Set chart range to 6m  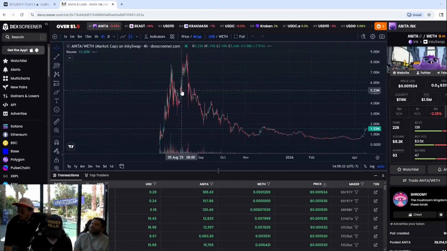(82, 166)
